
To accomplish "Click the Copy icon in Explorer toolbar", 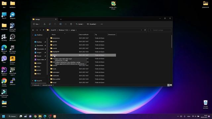I will pos(50,24).
